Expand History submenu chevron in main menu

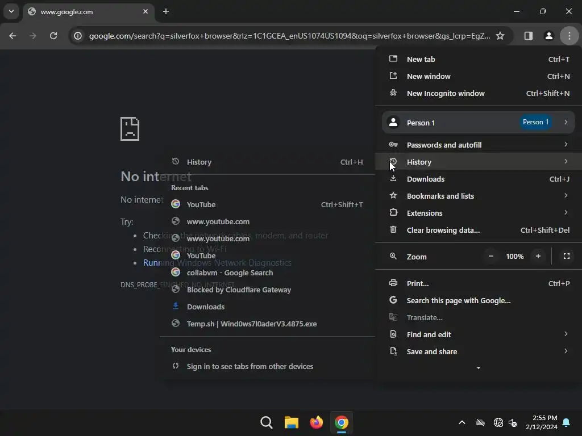click(566, 161)
